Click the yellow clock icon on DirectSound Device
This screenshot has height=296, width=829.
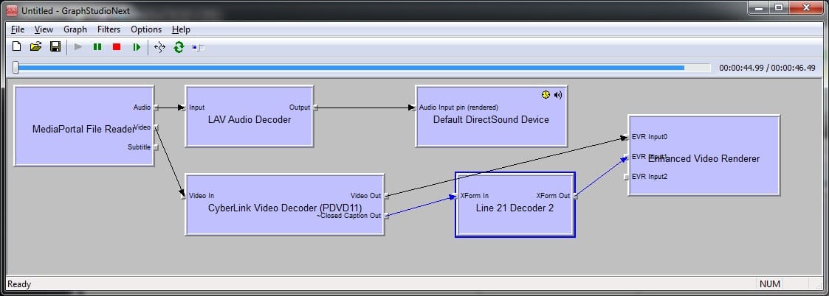pos(546,94)
